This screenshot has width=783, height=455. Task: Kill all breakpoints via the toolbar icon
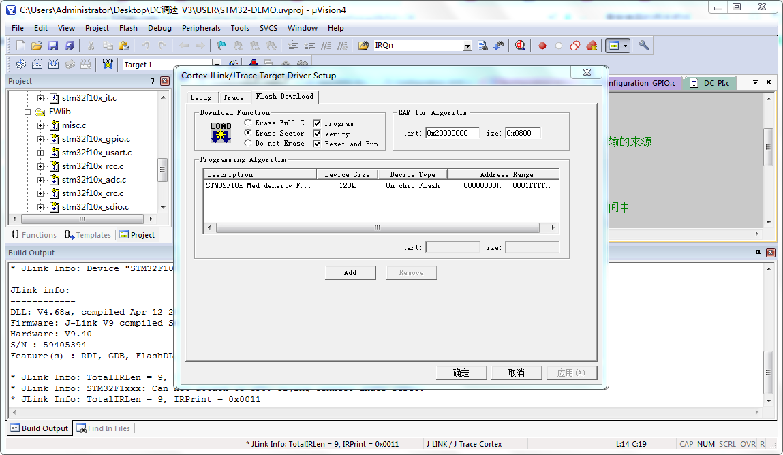pyautogui.click(x=592, y=46)
